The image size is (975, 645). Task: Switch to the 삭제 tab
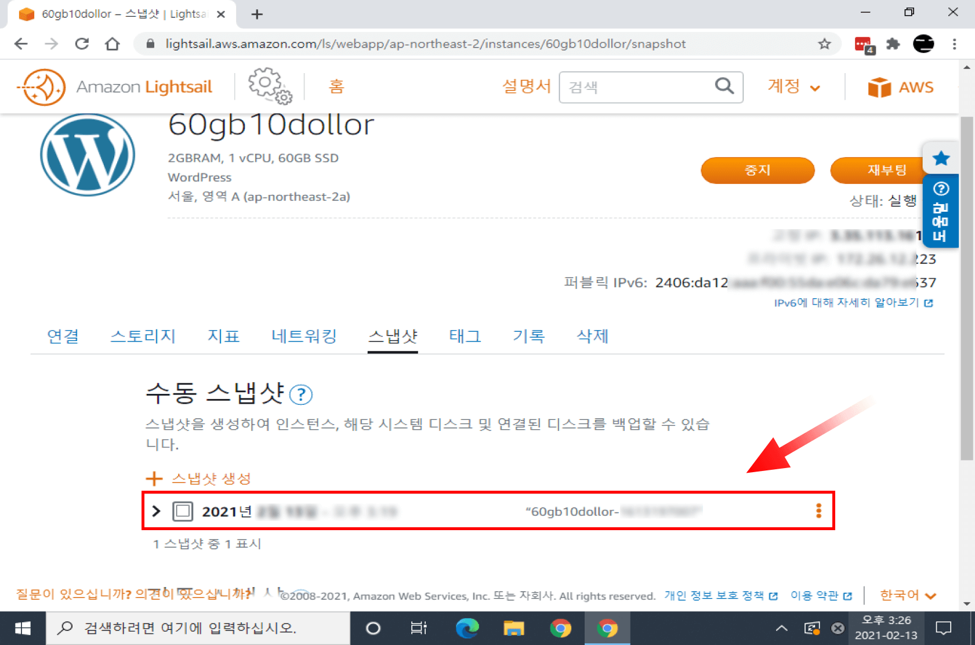click(592, 336)
